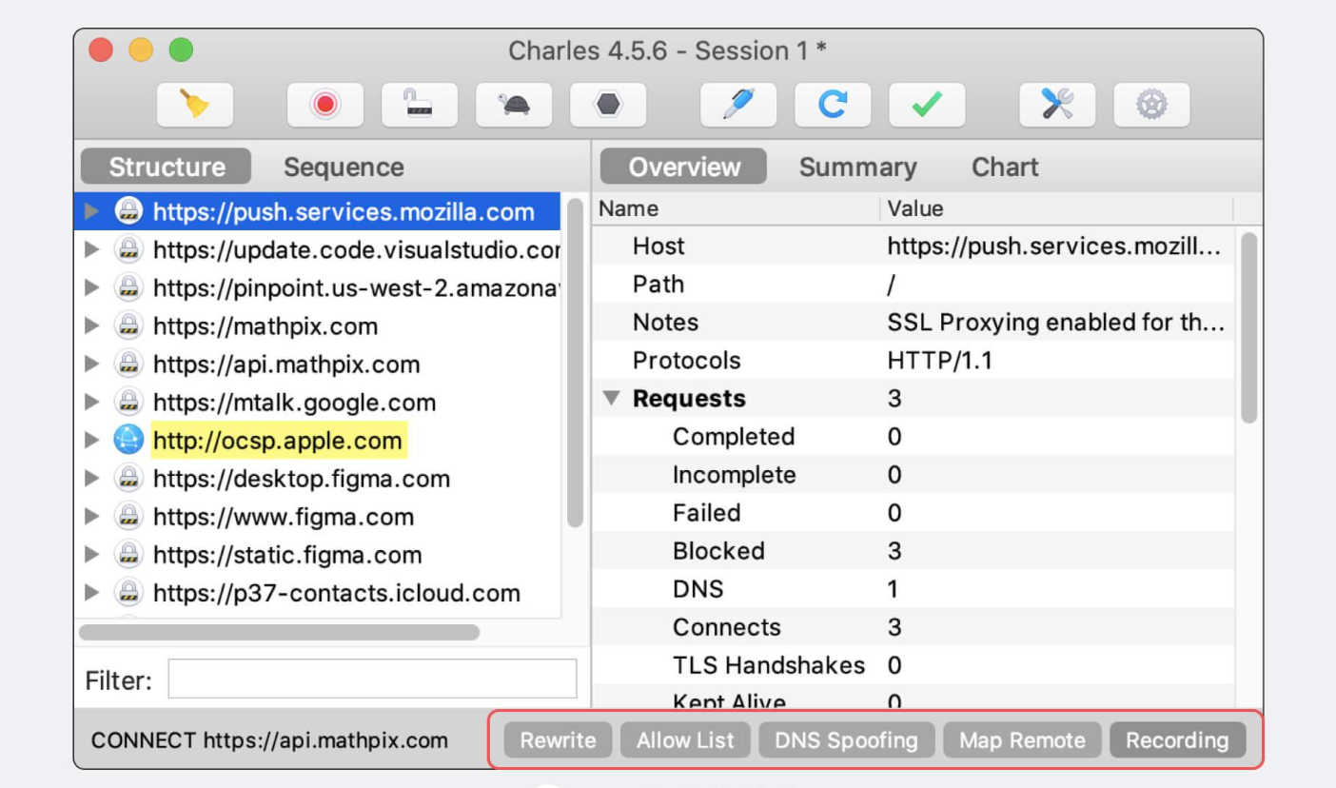The image size is (1336, 788).
Task: Click the globe icon beside ocsp.apple.com
Action: (x=128, y=440)
